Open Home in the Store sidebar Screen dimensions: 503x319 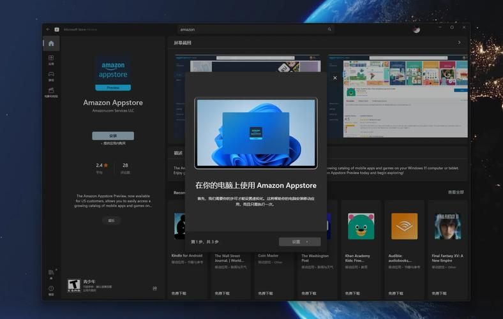[x=51, y=43]
